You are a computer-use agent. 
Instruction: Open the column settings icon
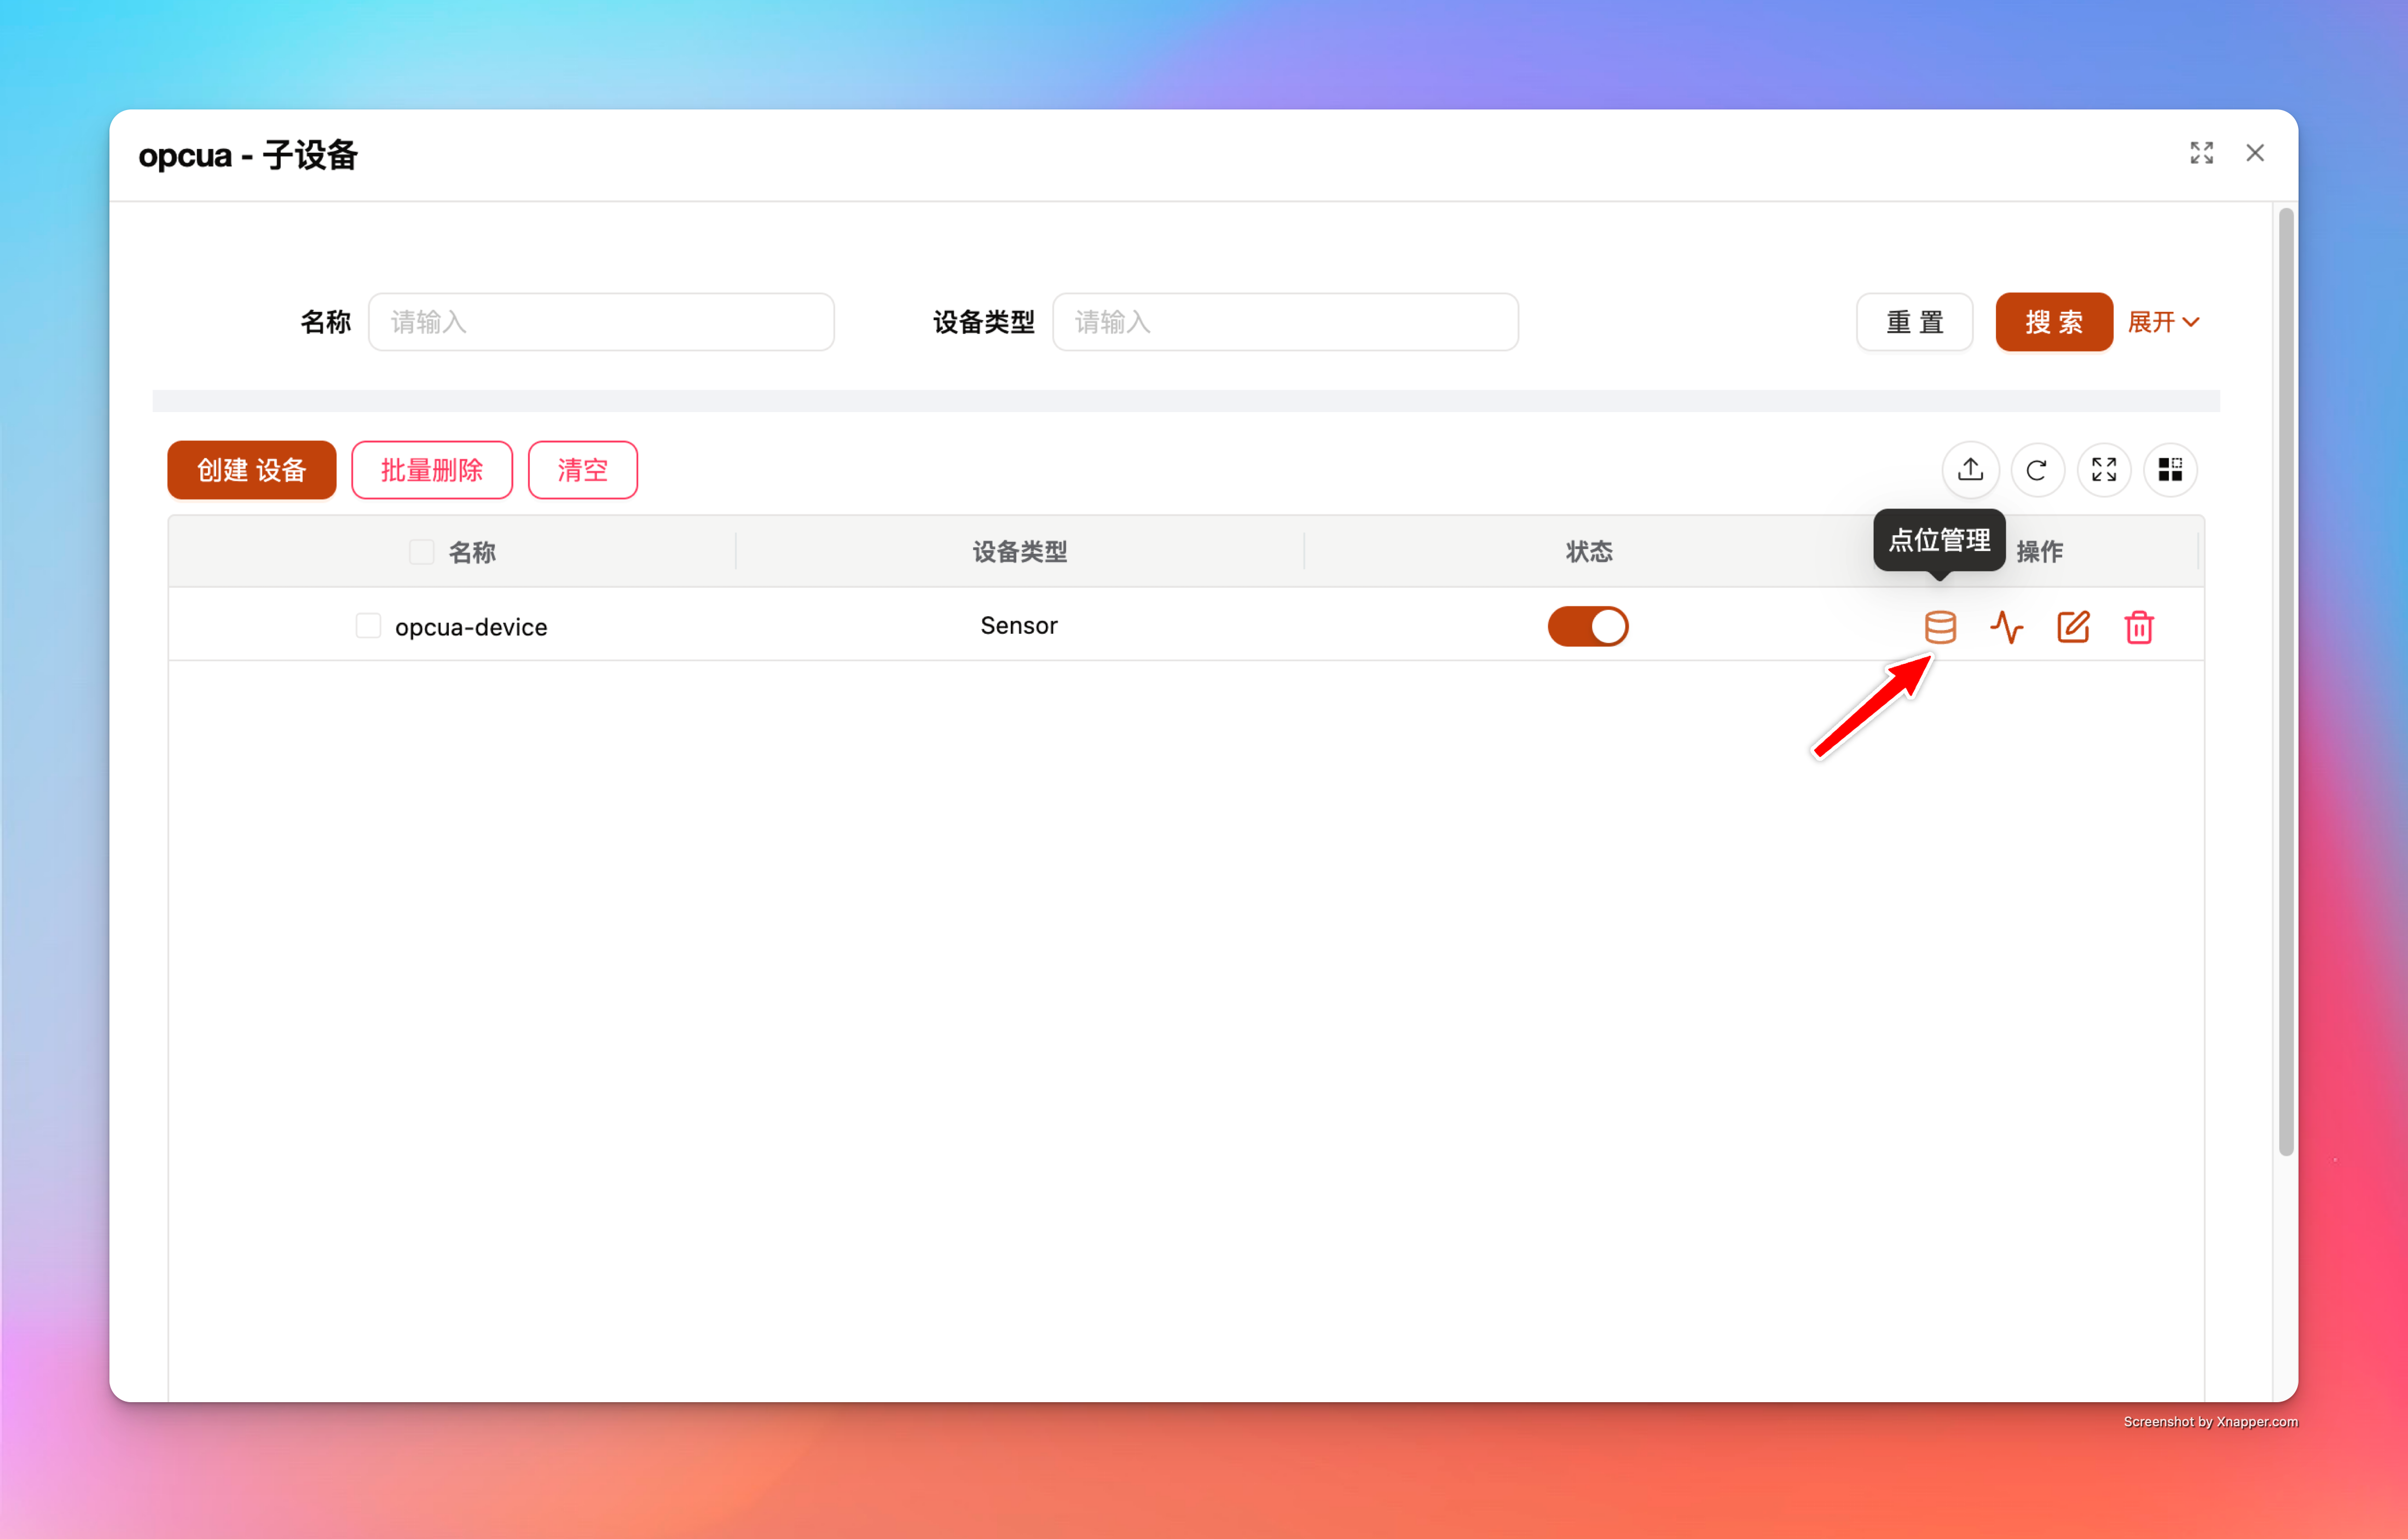pyautogui.click(x=2170, y=470)
